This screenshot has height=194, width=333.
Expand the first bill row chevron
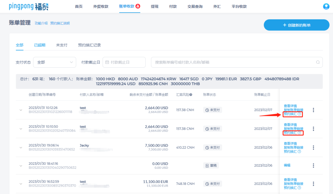[x=21, y=110]
